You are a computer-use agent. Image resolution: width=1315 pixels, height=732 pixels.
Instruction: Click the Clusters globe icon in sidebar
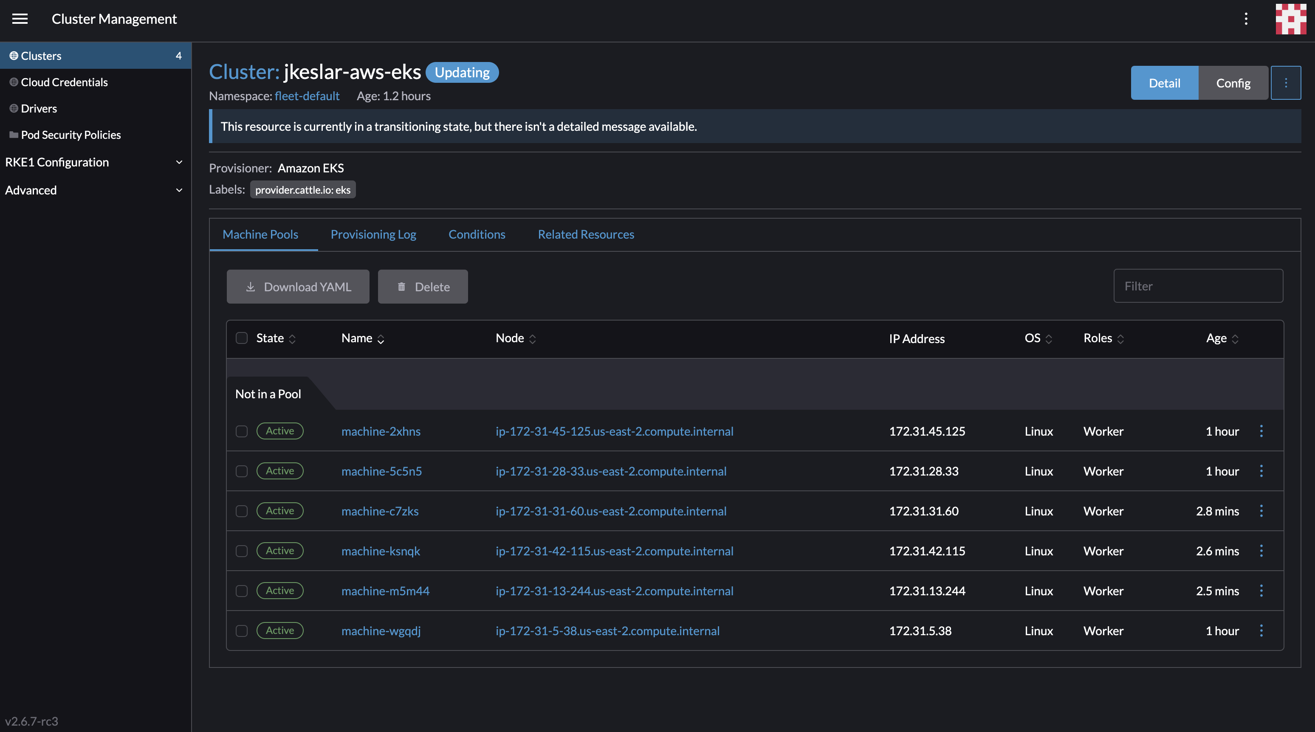click(13, 56)
